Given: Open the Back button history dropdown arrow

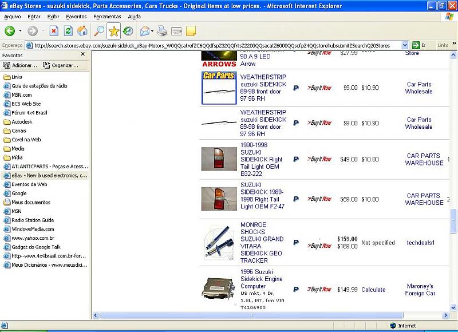Looking at the screenshot, I should point(20,31).
